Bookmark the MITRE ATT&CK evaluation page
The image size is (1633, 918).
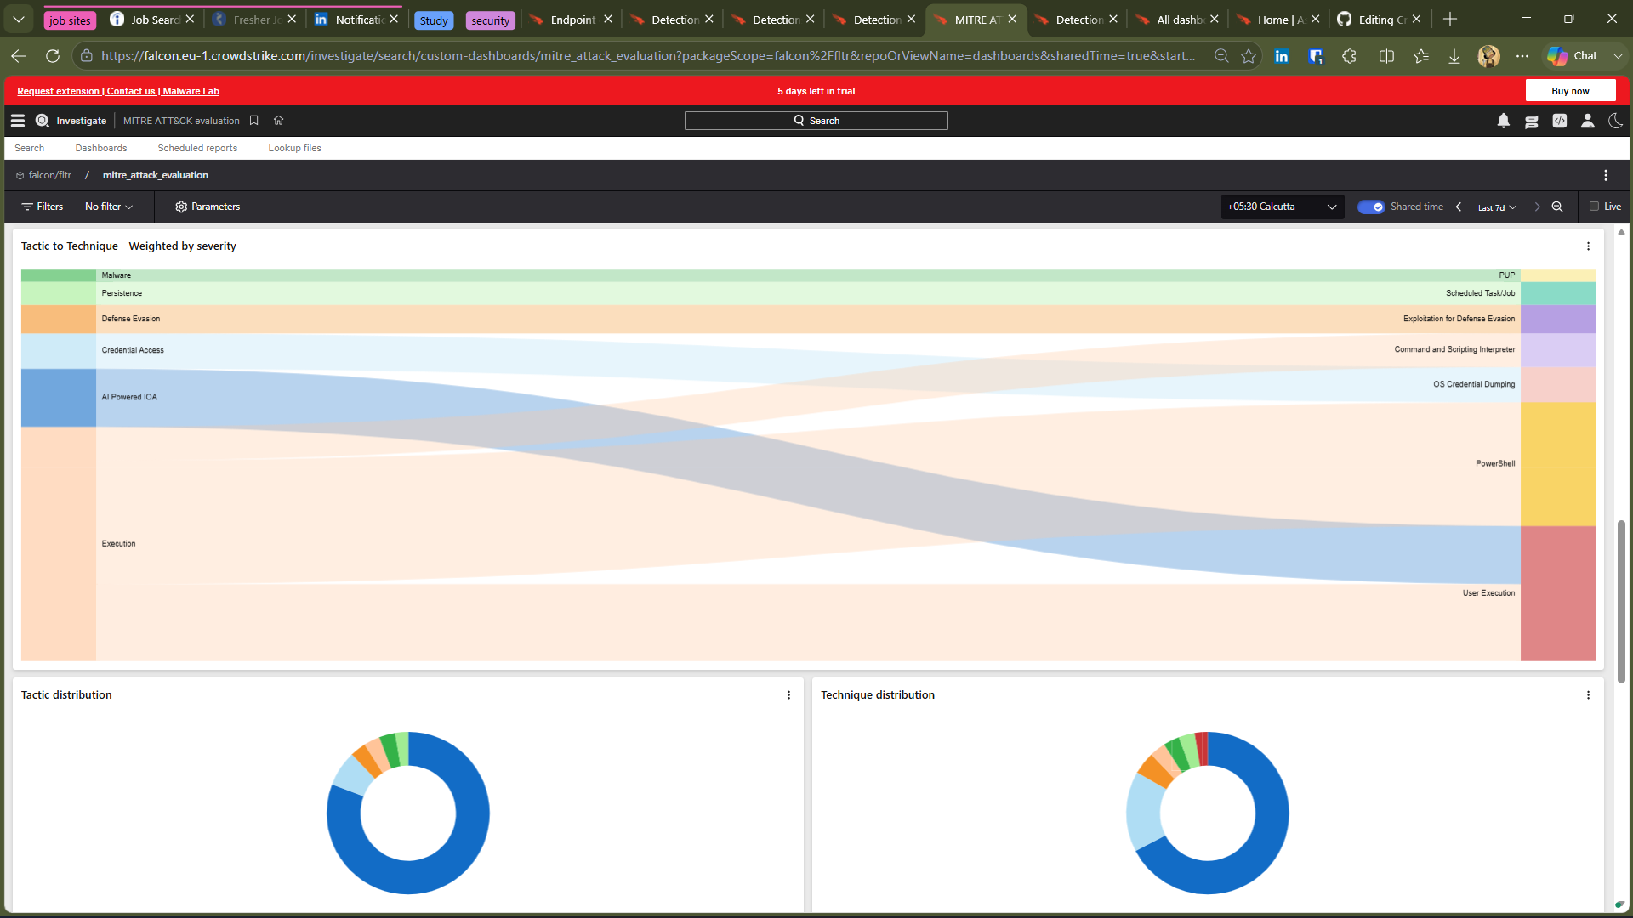[253, 121]
